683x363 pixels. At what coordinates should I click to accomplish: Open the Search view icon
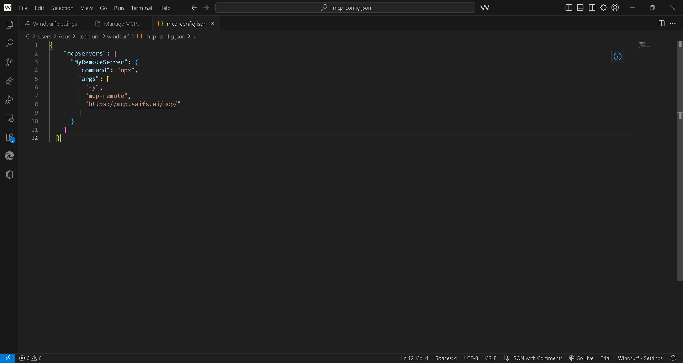click(10, 43)
